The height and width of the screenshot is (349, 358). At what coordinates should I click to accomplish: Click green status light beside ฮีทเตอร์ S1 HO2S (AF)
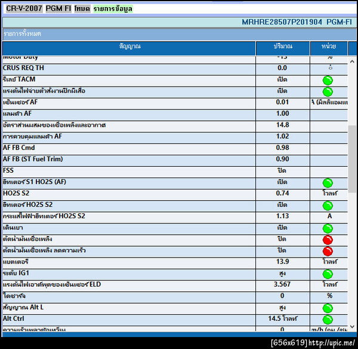pos(328,183)
